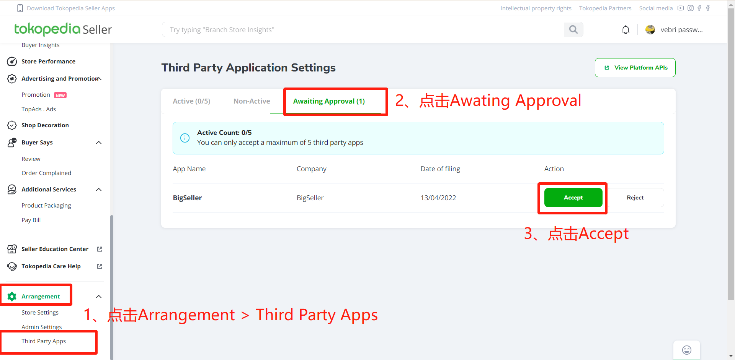Screen dimensions: 735x360
Task: Click the Store Performance gauge icon
Action: (12, 62)
